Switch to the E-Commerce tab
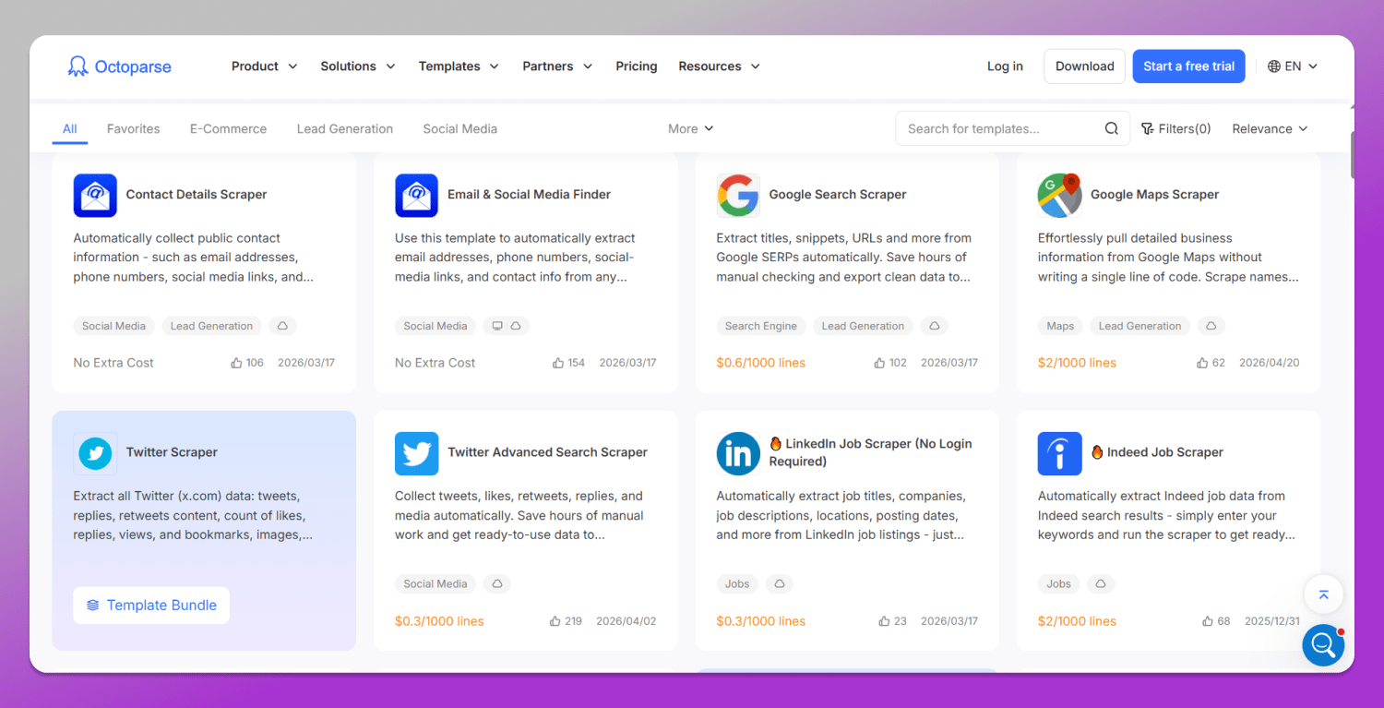This screenshot has height=708, width=1384. tap(229, 129)
